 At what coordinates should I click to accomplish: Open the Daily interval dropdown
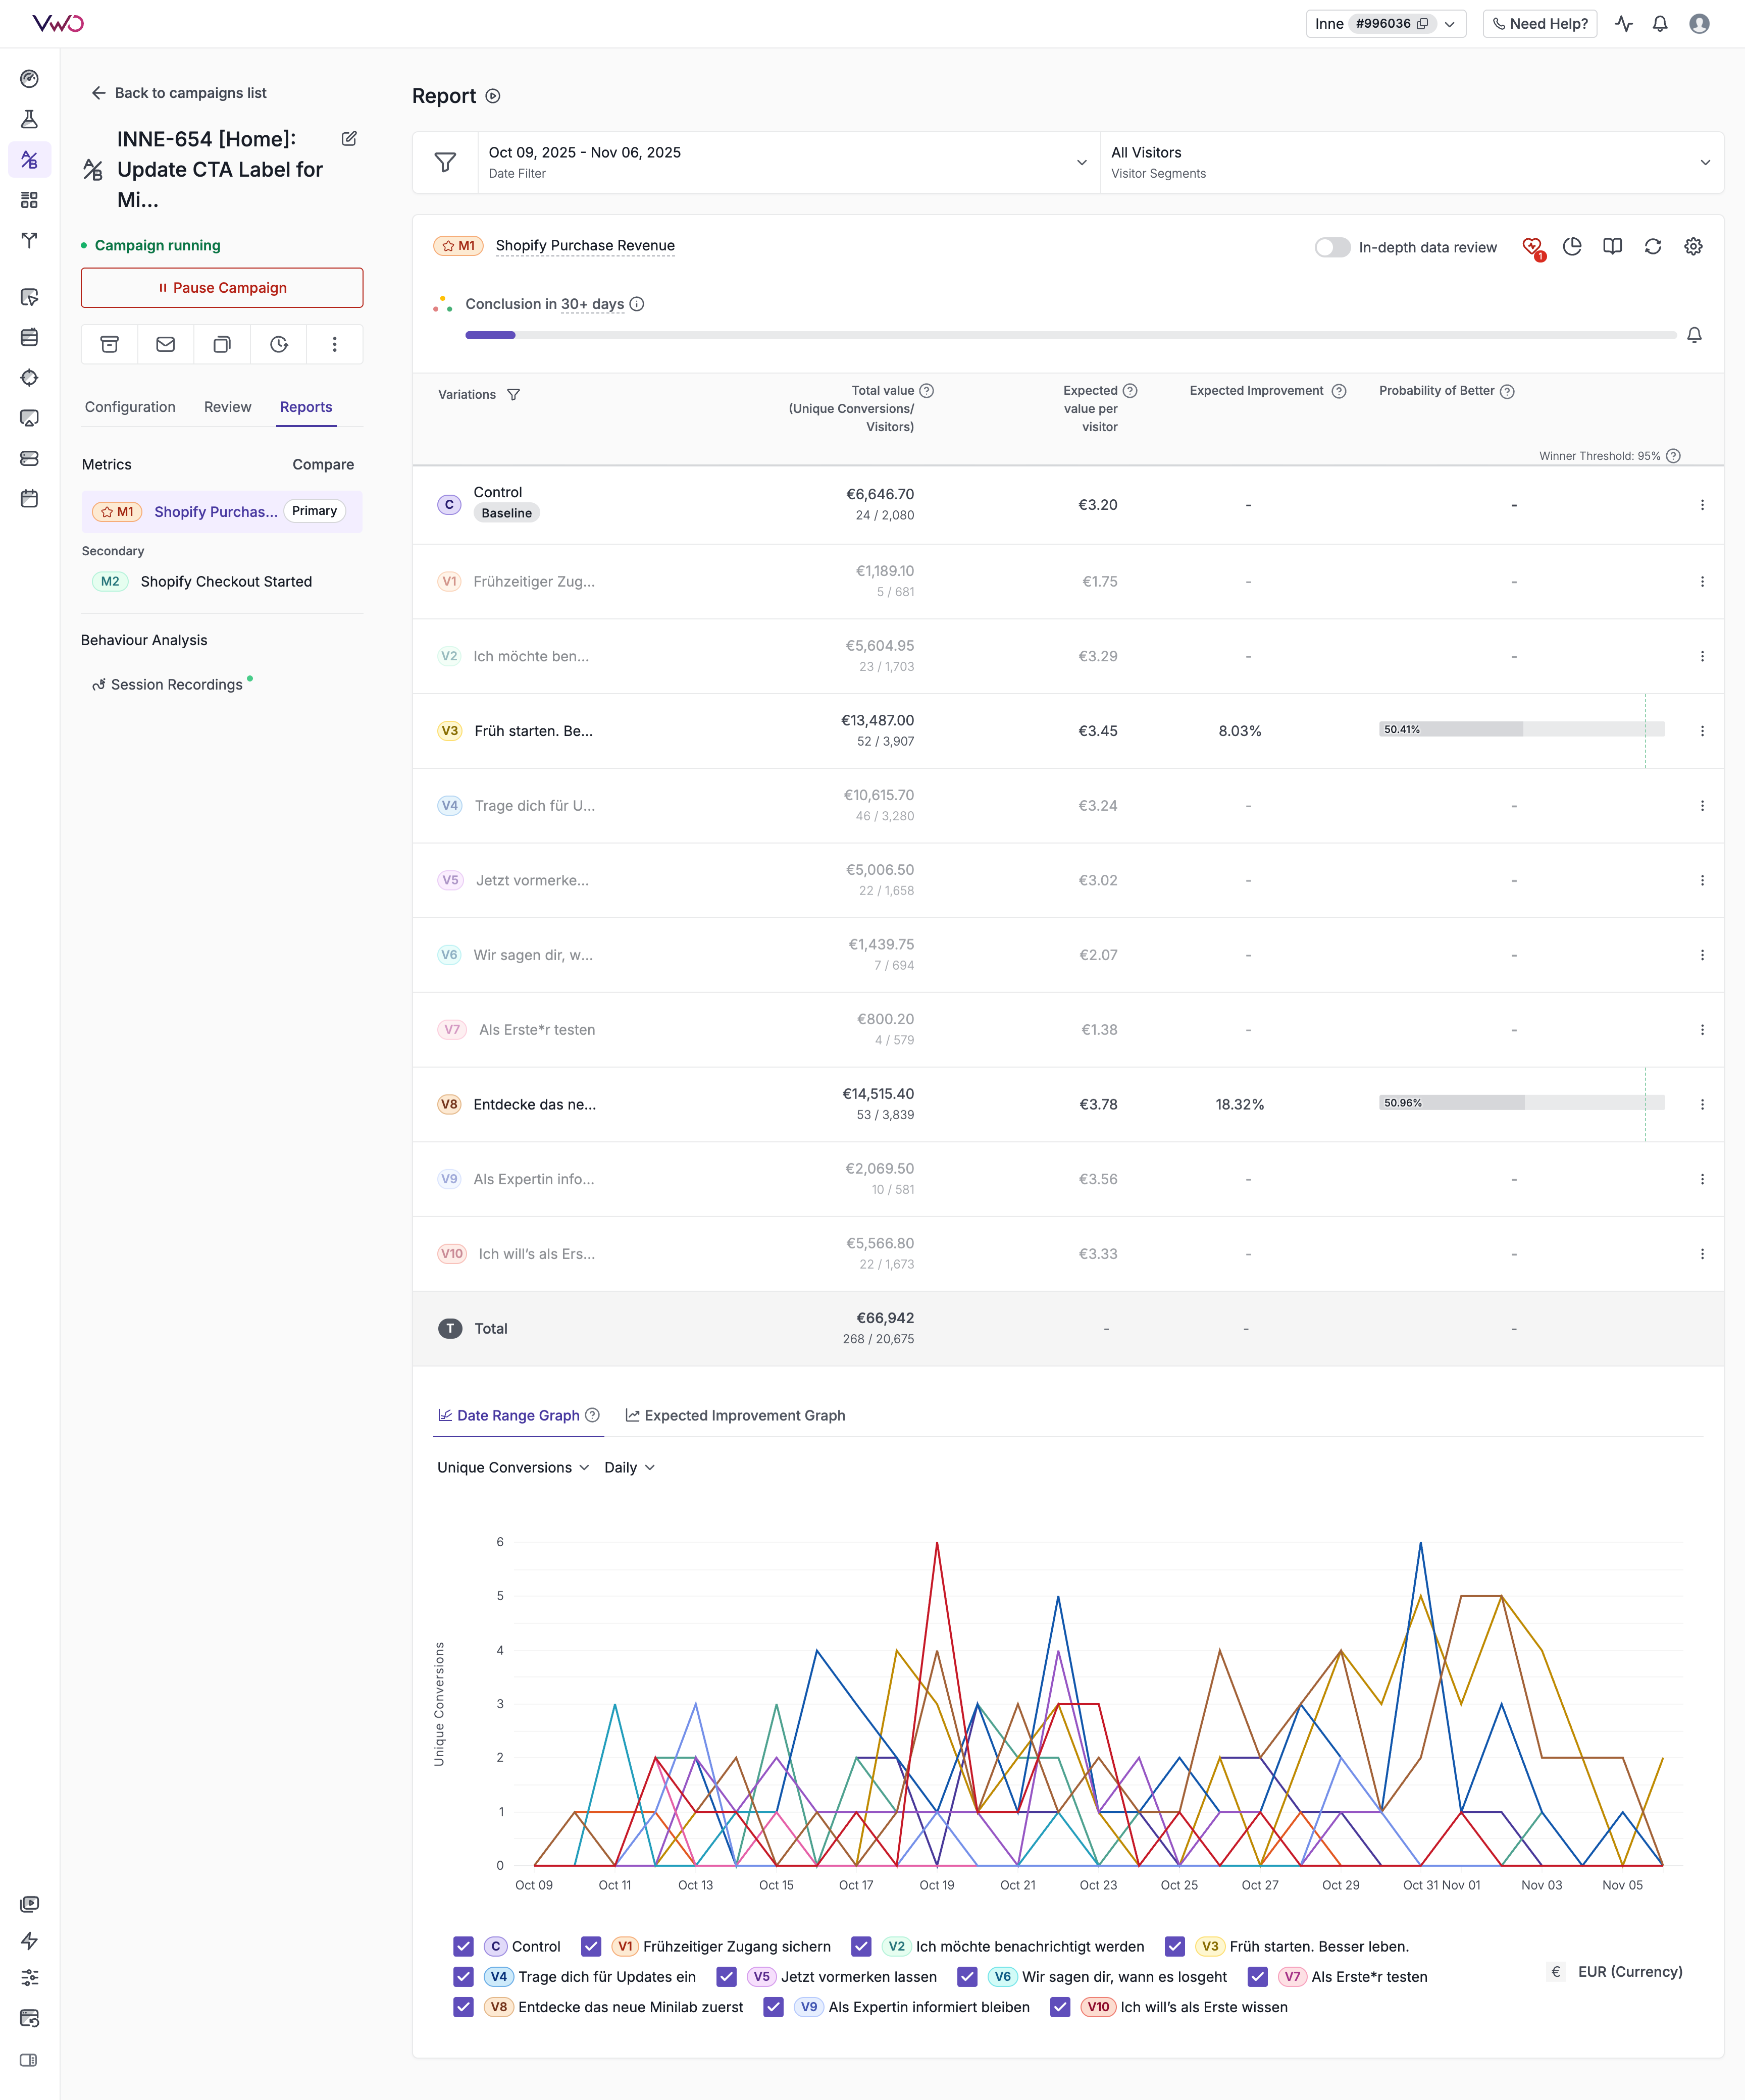click(629, 1467)
